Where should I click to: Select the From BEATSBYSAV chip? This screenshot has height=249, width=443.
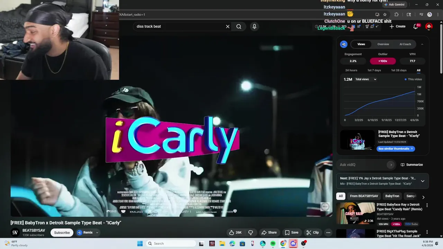(364, 196)
